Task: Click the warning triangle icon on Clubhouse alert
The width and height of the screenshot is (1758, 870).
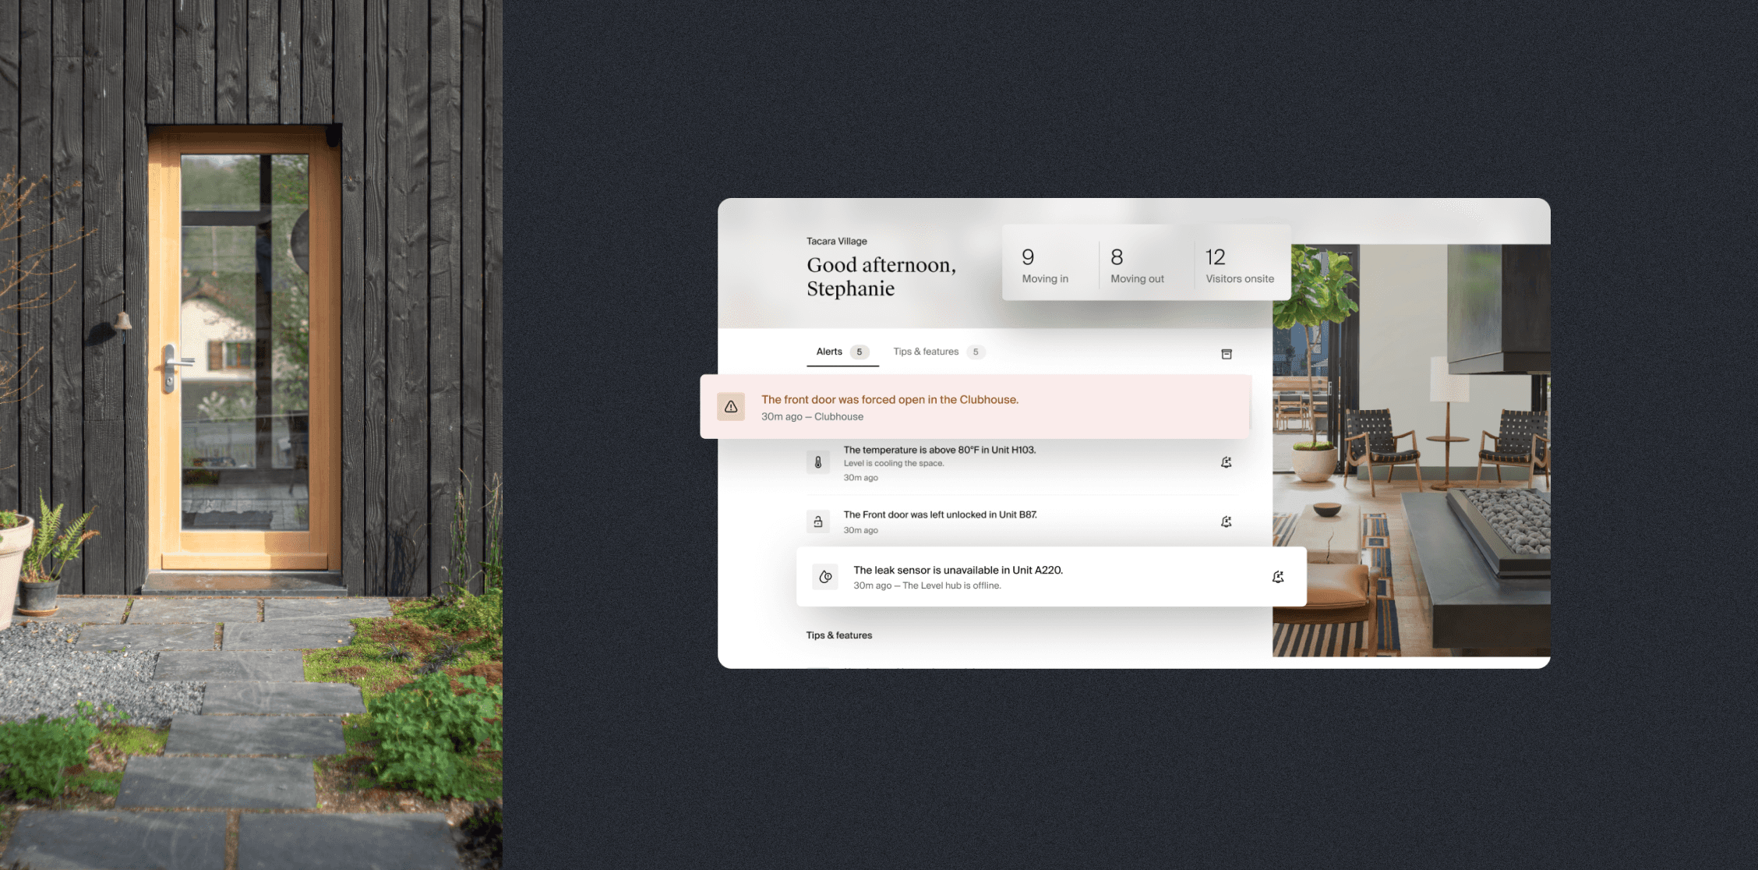Action: (x=731, y=407)
